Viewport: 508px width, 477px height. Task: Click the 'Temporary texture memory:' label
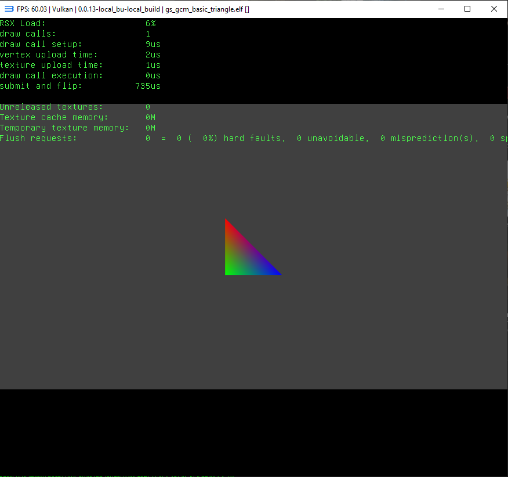(x=64, y=128)
